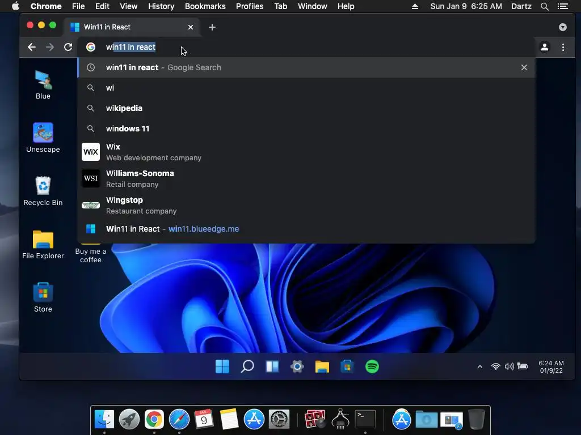Open the View menu
The height and width of the screenshot is (435, 581).
click(129, 6)
